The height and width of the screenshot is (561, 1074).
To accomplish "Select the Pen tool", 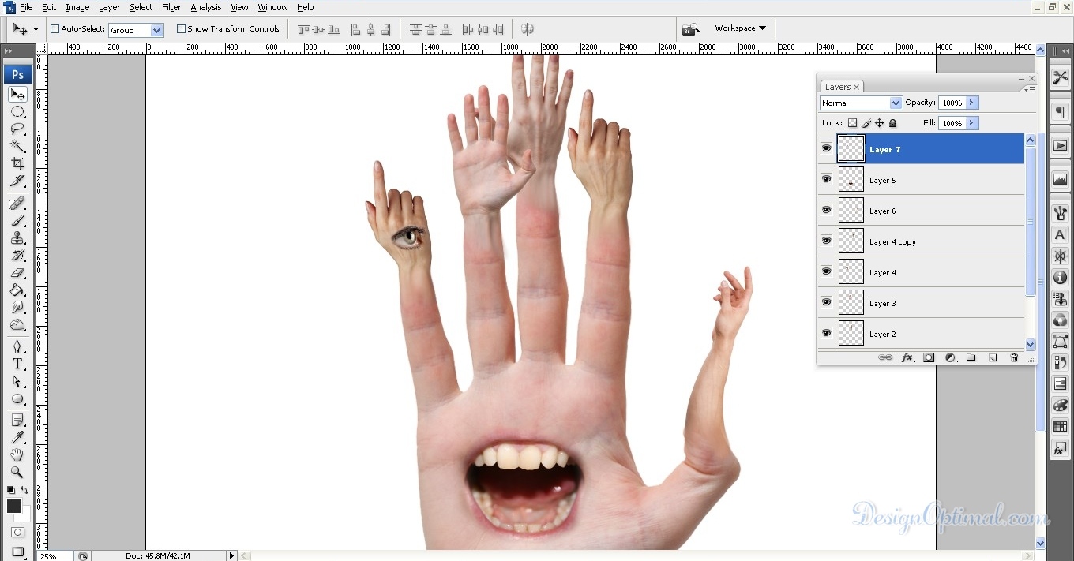I will (17, 346).
